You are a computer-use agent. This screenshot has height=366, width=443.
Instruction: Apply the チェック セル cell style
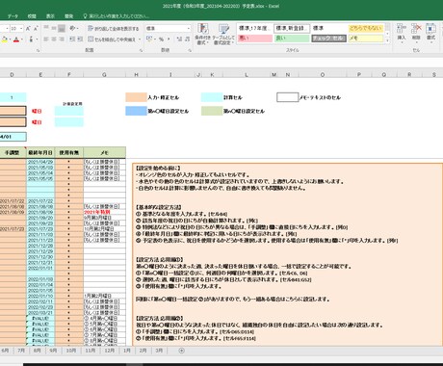point(328,39)
